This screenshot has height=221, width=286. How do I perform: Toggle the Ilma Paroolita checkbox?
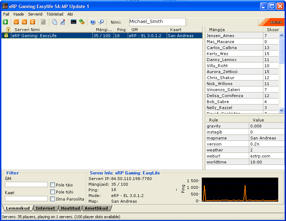tap(52, 199)
